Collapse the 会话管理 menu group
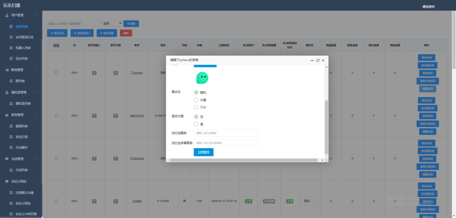The image size is (456, 218). tap(37, 159)
